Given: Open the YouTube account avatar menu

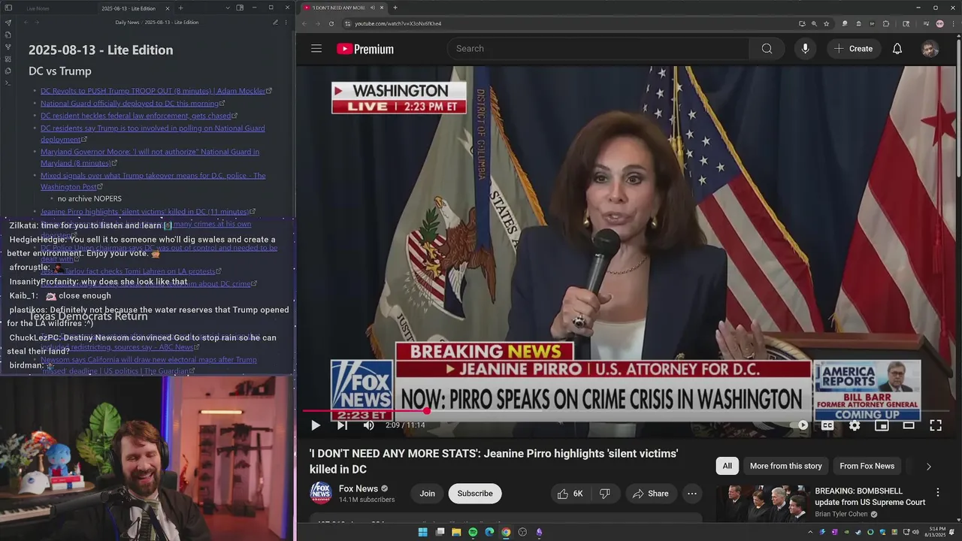Looking at the screenshot, I should [930, 49].
